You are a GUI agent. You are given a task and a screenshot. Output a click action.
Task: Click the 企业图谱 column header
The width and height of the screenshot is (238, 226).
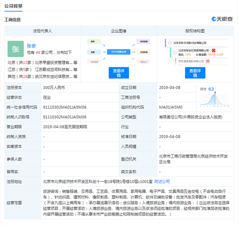(119, 31)
